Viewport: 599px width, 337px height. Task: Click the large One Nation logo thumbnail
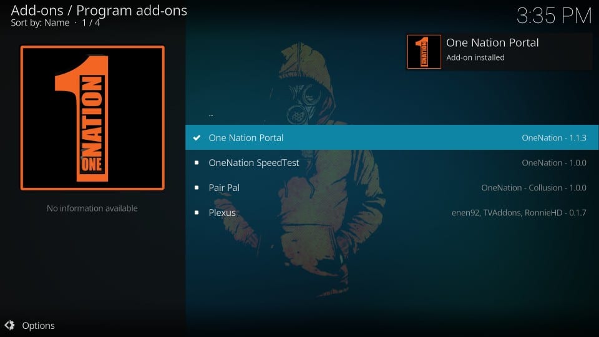(92, 118)
